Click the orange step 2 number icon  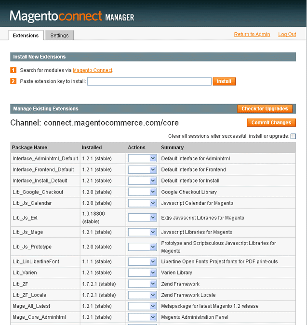click(13, 81)
